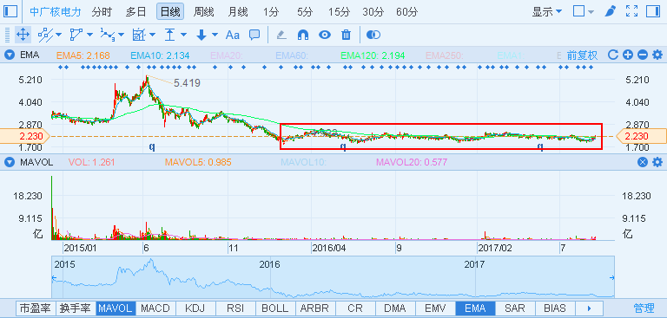The height and width of the screenshot is (318, 667).
Task: Show more indicators with right arrow
Action: 589,308
